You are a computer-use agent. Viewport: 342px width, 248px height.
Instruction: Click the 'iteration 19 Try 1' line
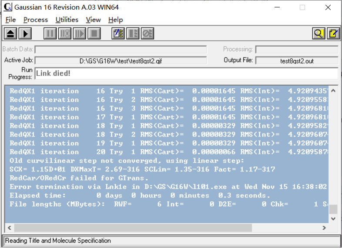click(x=168, y=143)
